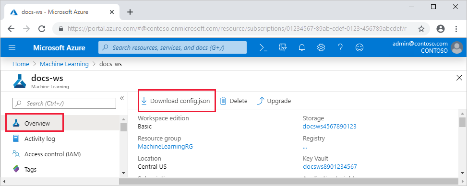Click the Home breadcrumb
Image resolution: width=467 pixels, height=186 pixels.
(21, 64)
